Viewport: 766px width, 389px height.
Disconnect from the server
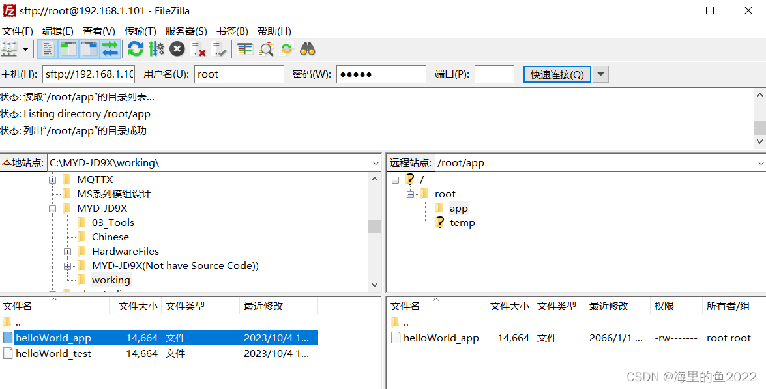(198, 49)
